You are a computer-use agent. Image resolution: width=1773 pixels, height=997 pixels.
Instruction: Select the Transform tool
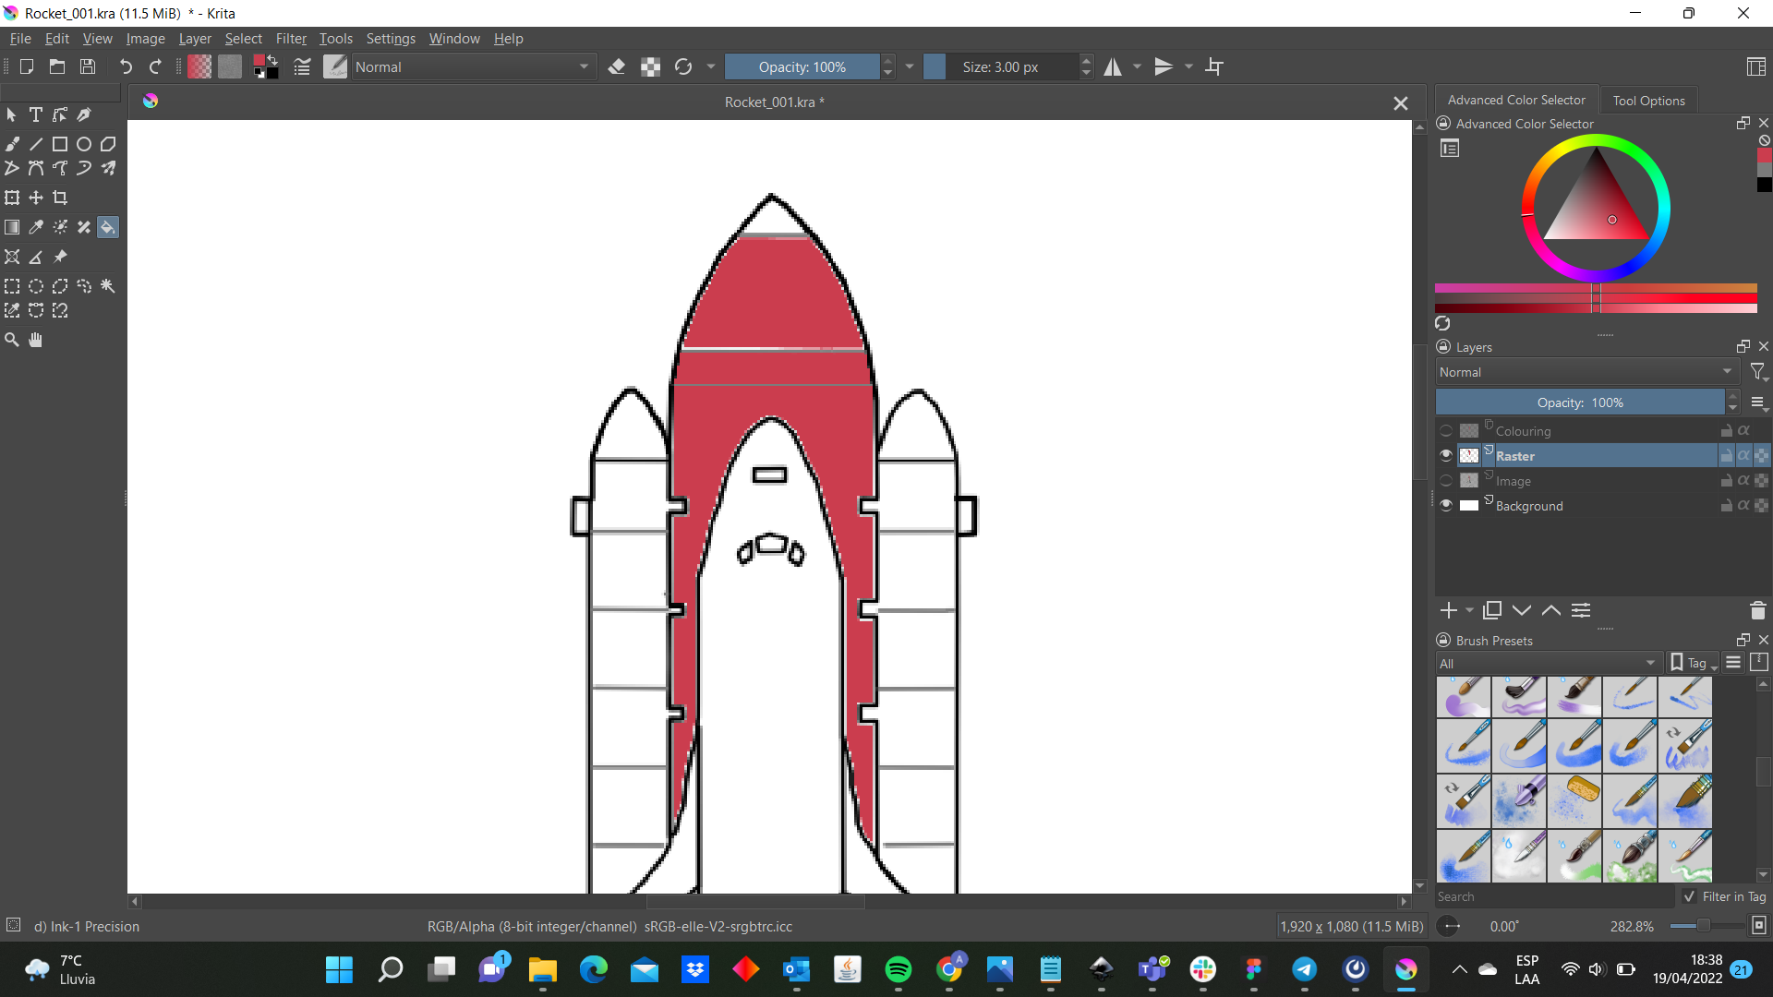[12, 198]
